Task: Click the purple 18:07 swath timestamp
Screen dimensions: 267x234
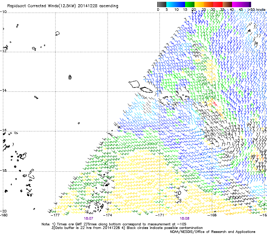Action: point(88,219)
